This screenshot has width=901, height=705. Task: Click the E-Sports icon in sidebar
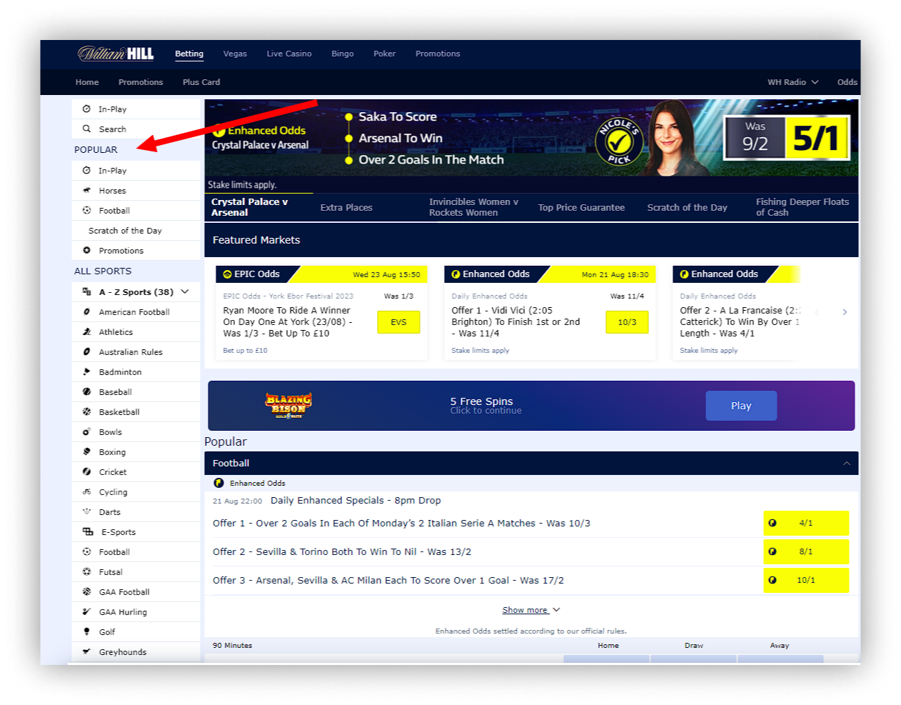tap(88, 532)
